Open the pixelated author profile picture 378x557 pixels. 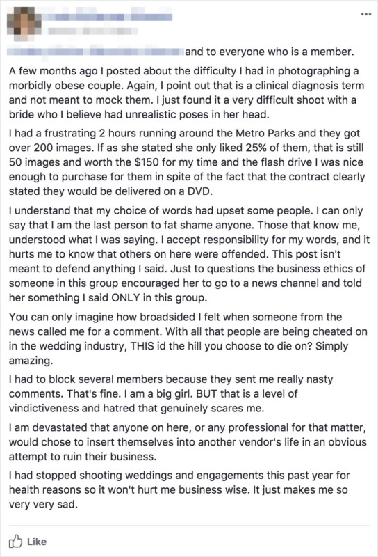(24, 23)
